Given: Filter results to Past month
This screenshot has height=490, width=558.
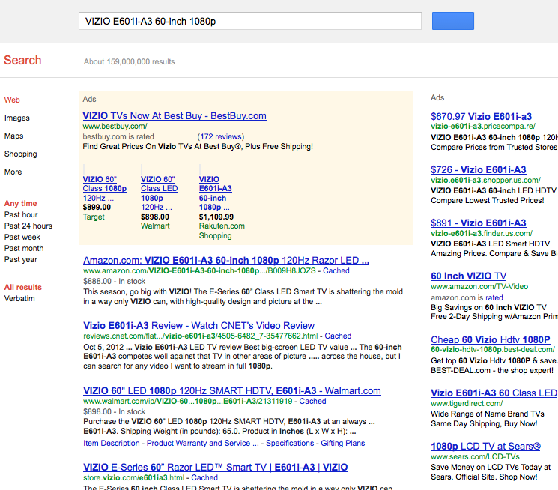Looking at the screenshot, I should click(24, 248).
